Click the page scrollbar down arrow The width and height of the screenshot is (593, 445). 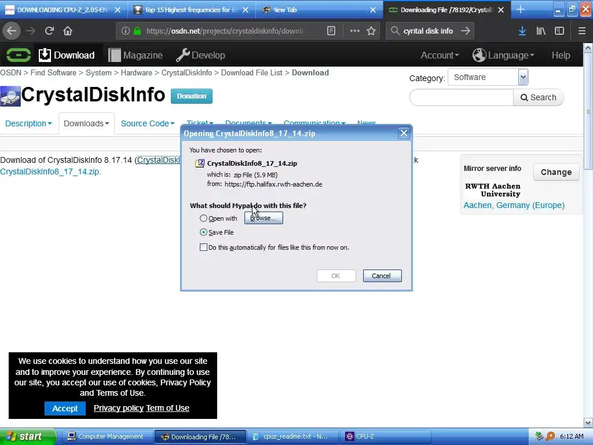point(588,422)
